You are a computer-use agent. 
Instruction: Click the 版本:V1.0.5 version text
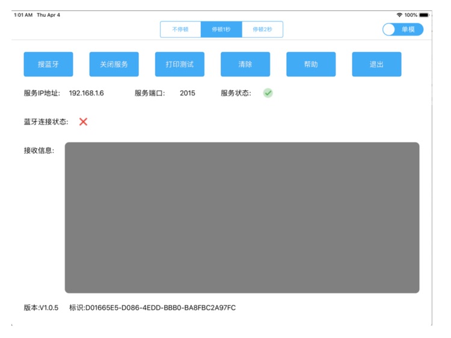click(41, 308)
